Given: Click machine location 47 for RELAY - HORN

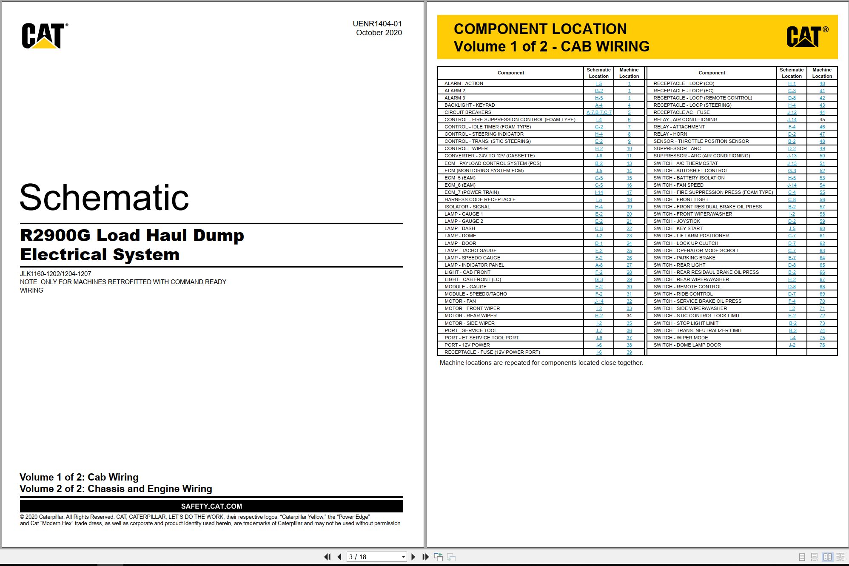Looking at the screenshot, I should pos(822,134).
